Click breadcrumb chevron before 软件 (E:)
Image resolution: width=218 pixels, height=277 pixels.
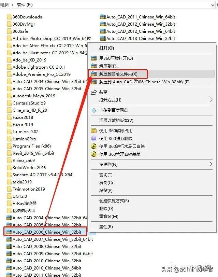[x=13, y=5]
